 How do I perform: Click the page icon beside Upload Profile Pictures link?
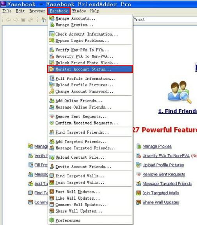(139, 165)
